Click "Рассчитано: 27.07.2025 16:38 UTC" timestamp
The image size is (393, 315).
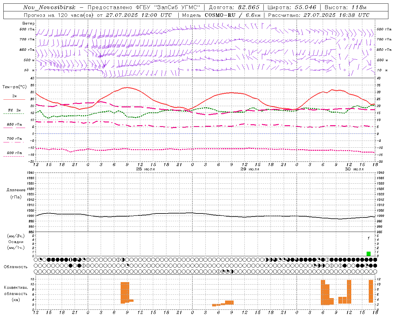(x=319, y=15)
